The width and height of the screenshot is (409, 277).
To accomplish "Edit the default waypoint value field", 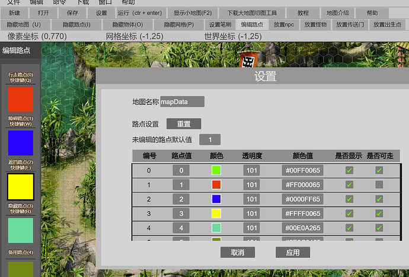I will 210,139.
